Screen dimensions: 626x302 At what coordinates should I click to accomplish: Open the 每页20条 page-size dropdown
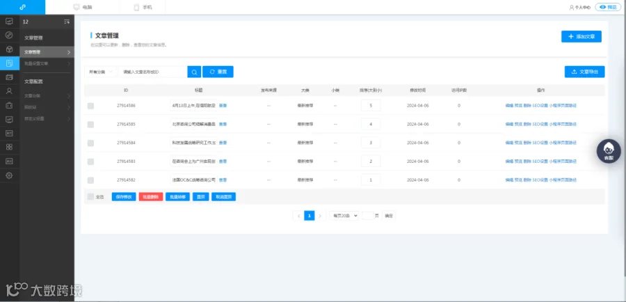(344, 216)
